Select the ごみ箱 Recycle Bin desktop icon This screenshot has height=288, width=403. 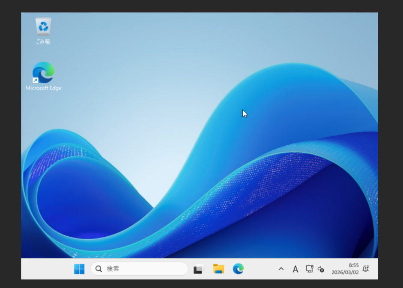tap(43, 26)
